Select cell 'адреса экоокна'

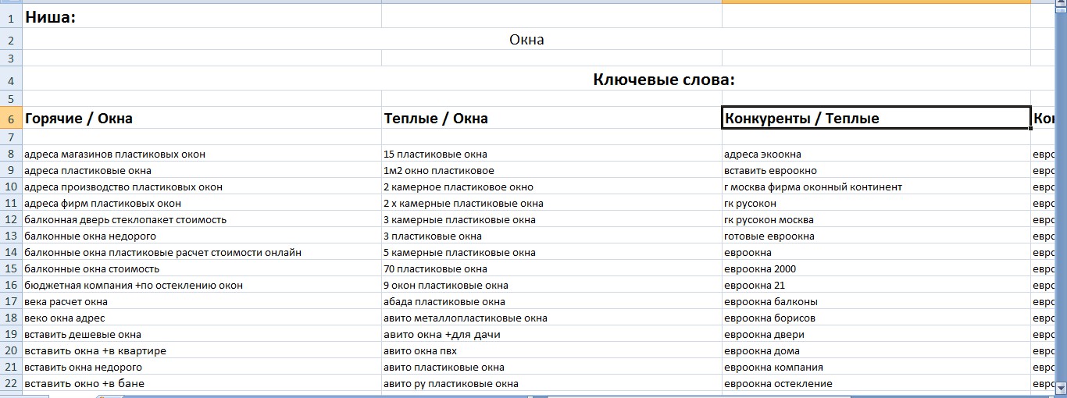(x=876, y=154)
